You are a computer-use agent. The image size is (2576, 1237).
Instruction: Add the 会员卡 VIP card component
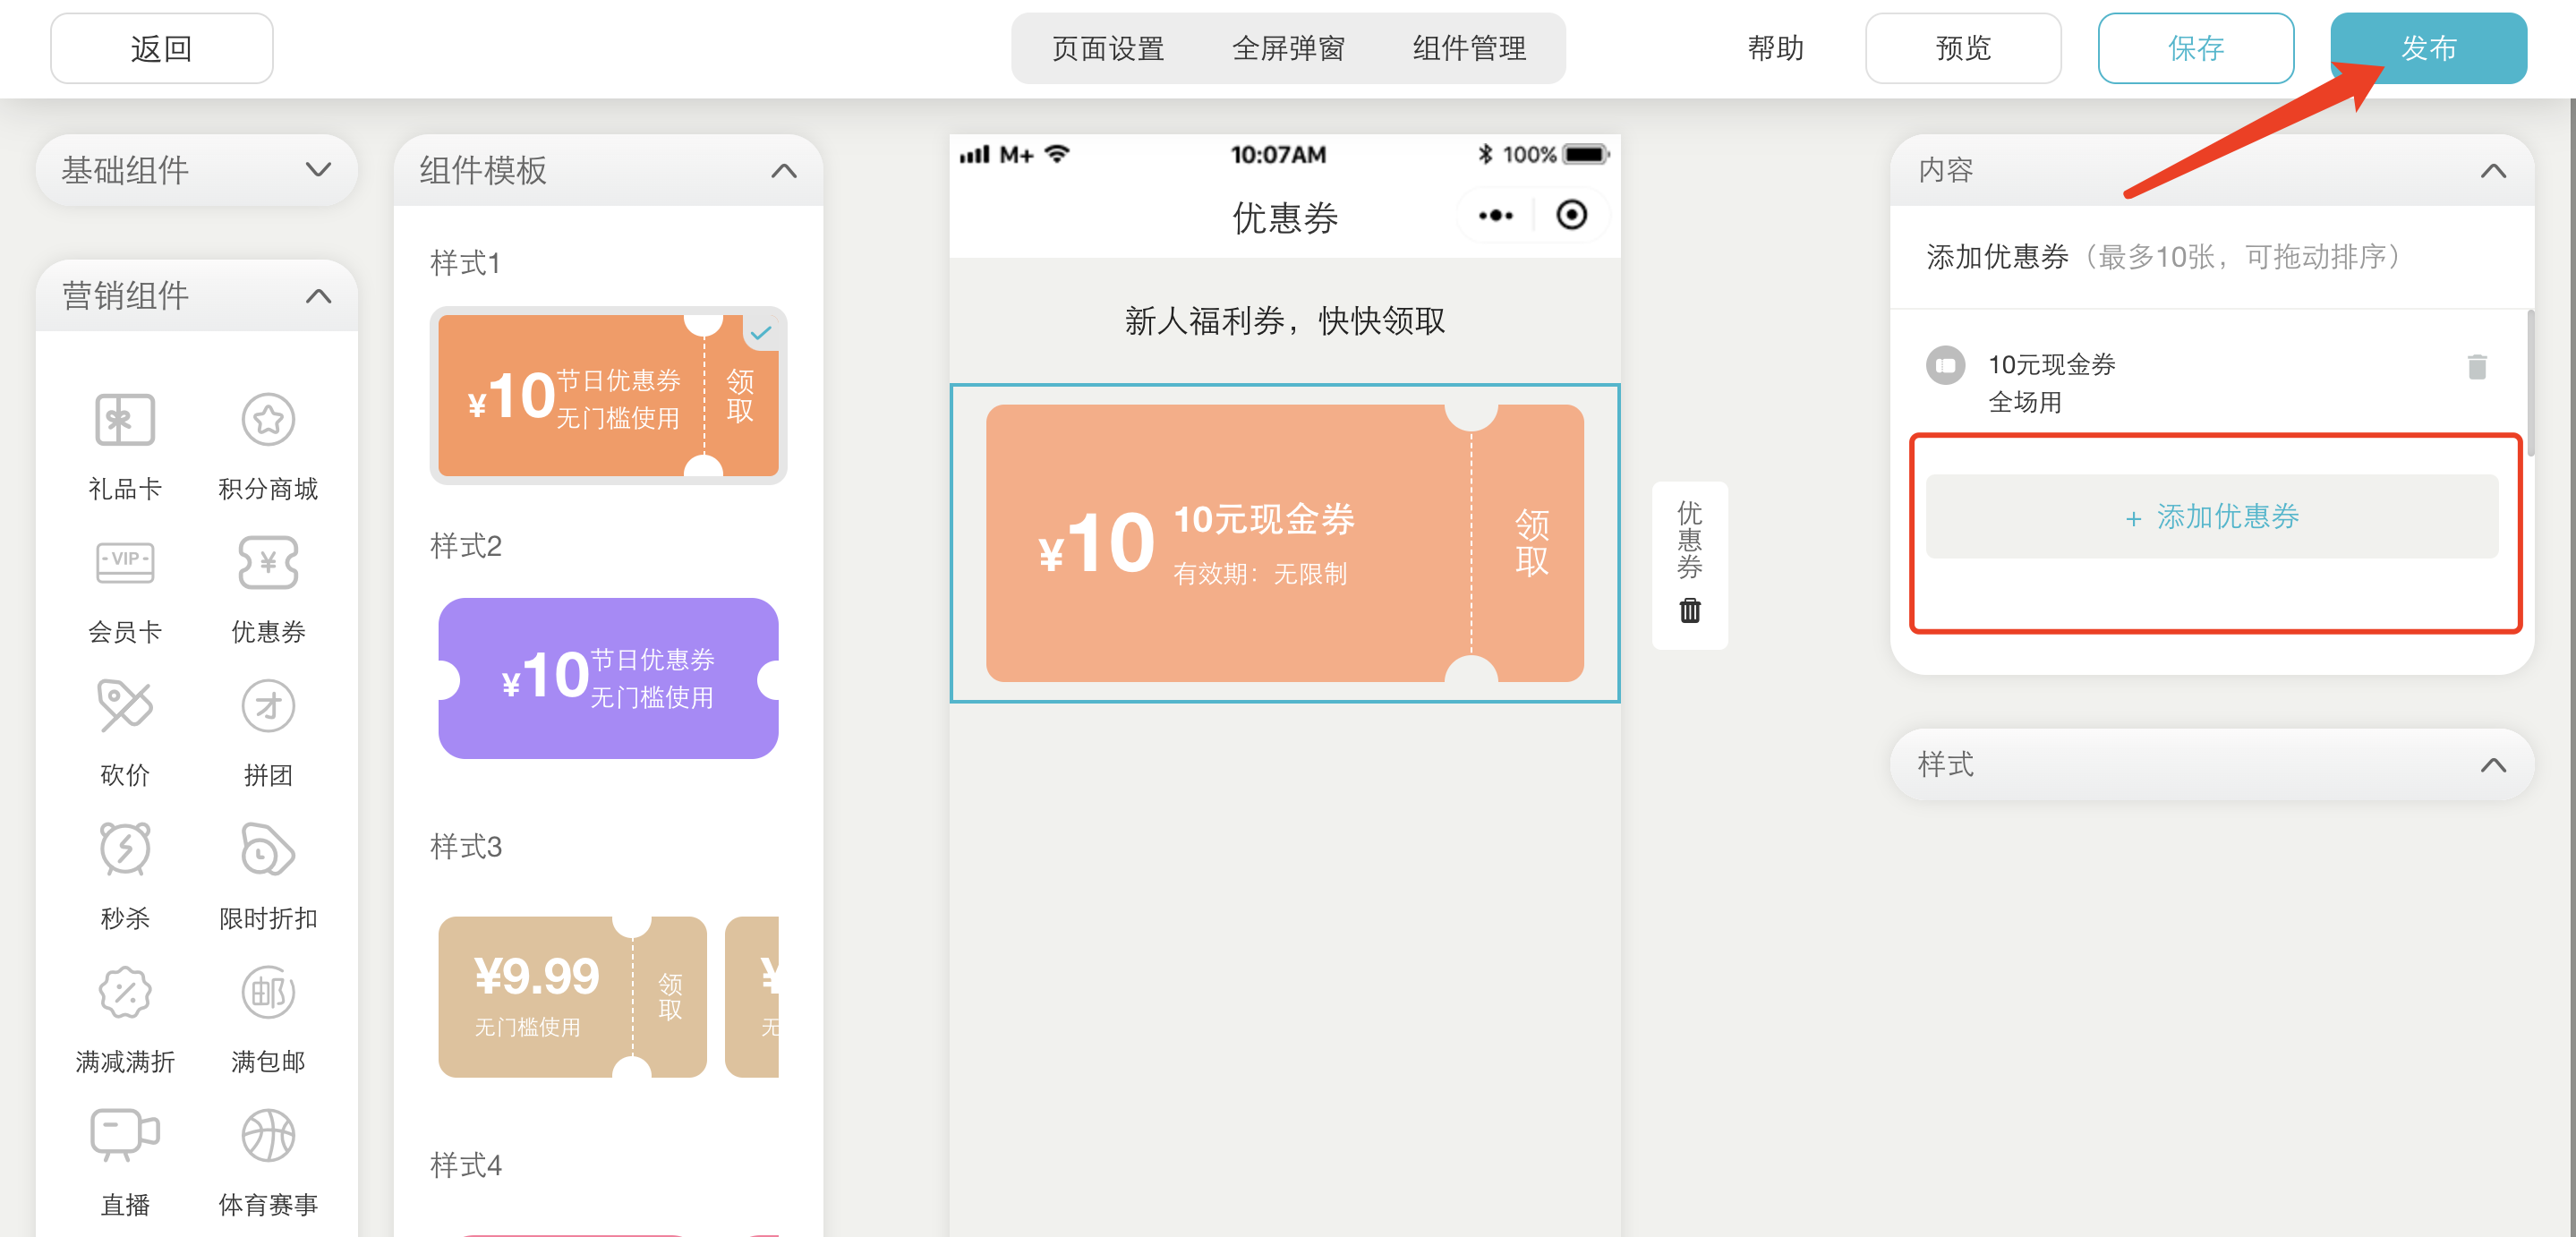(x=124, y=563)
